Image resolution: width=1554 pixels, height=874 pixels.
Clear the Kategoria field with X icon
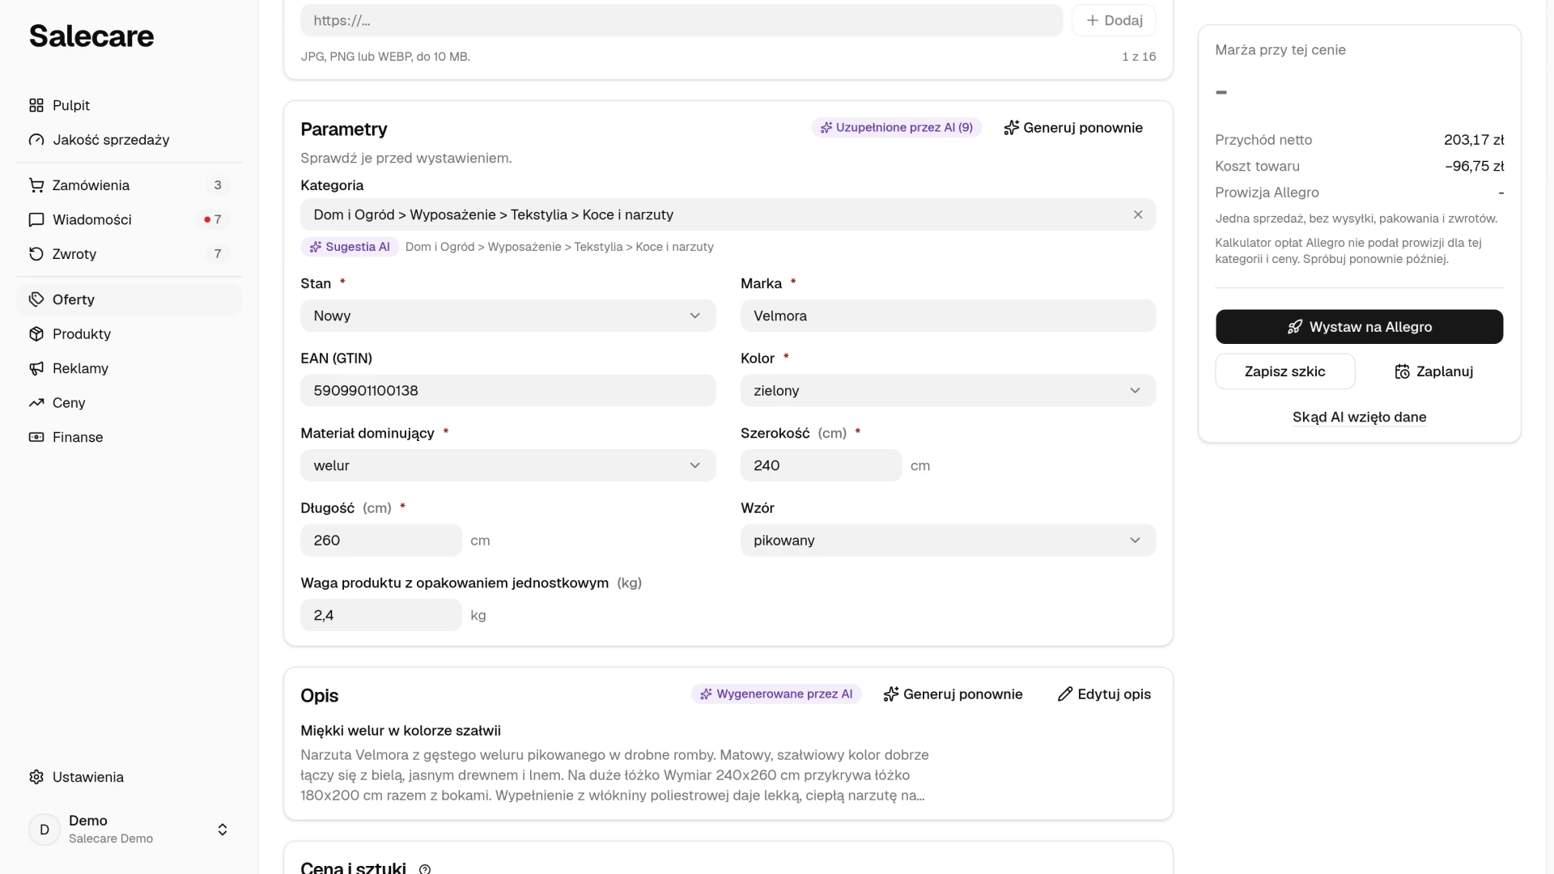(1138, 214)
